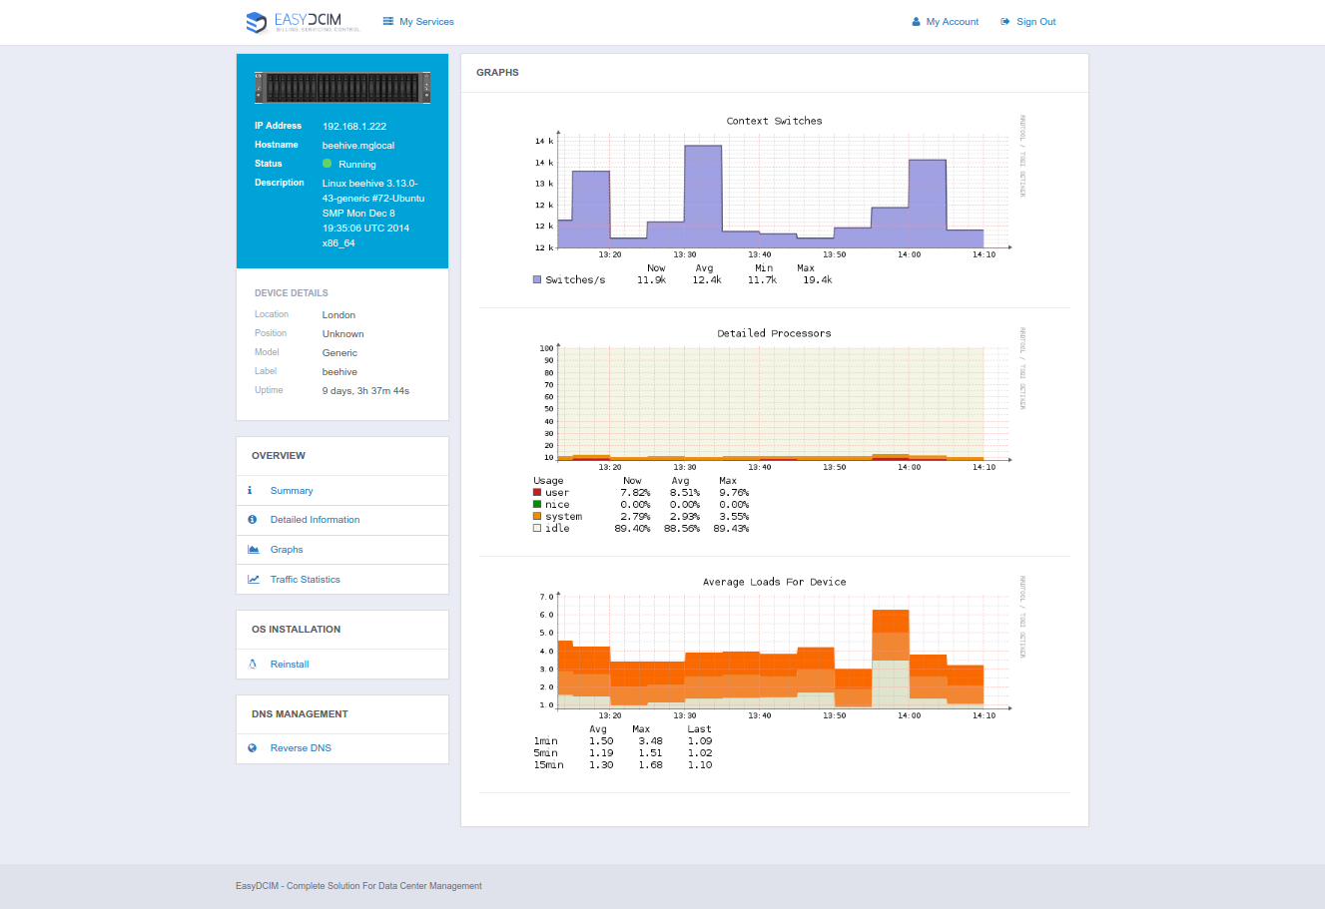Click the Summary info icon
This screenshot has height=909, width=1325.
pyautogui.click(x=250, y=491)
